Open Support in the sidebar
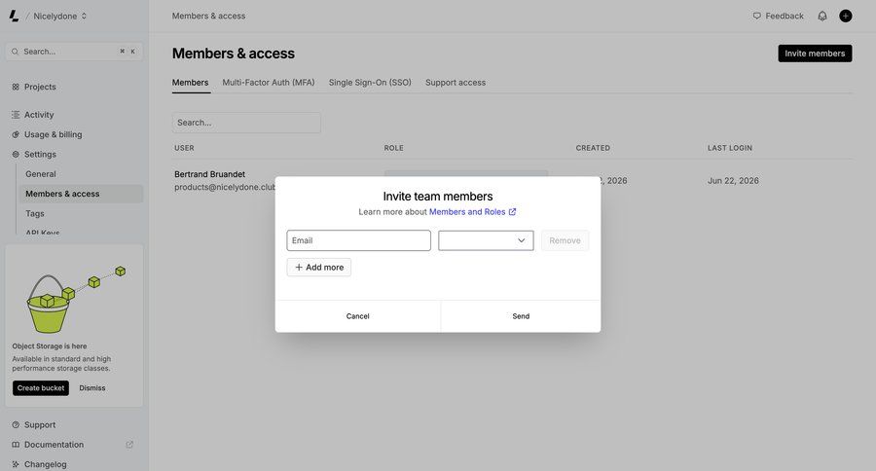876x471 pixels. tap(40, 424)
